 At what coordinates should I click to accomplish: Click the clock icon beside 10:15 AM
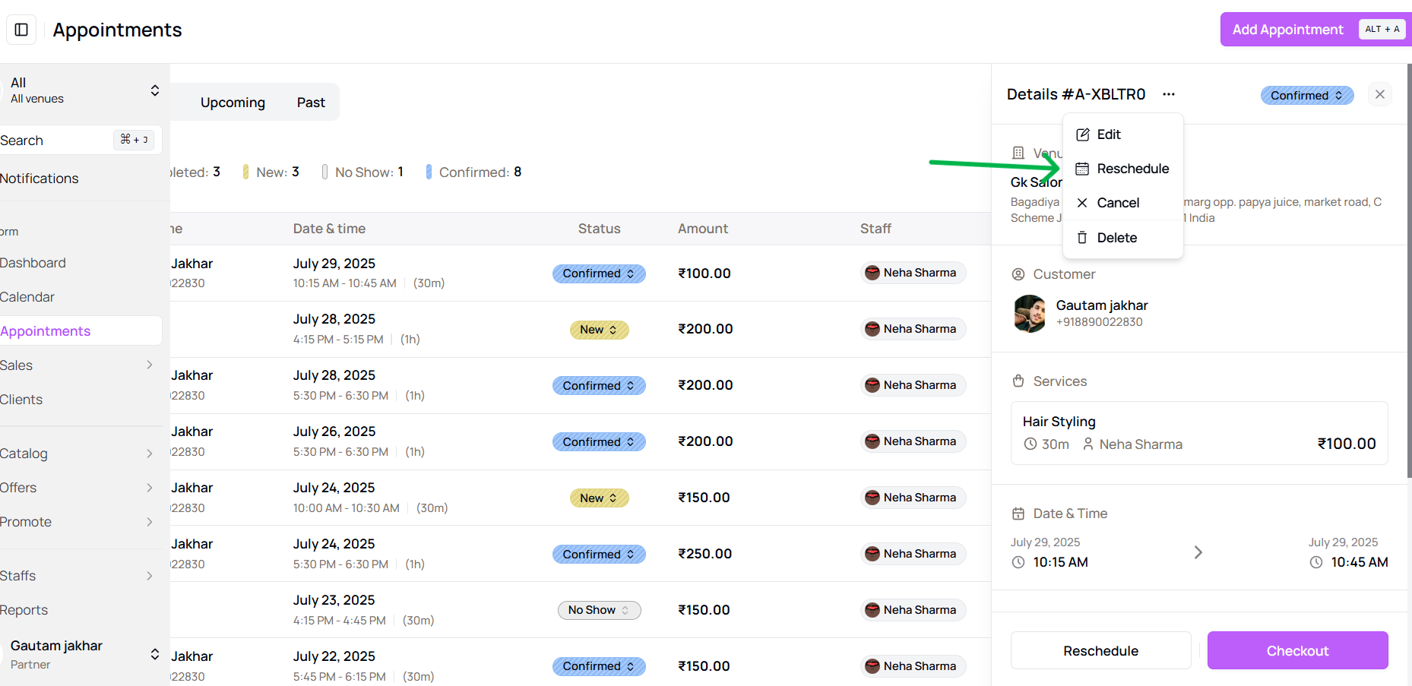coord(1018,562)
